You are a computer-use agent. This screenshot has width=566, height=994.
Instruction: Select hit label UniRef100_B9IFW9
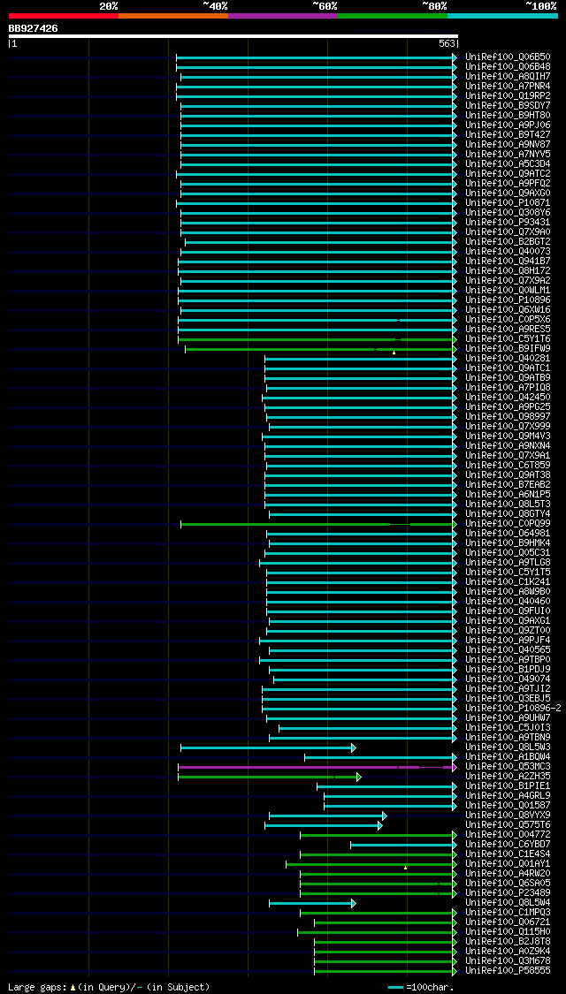click(x=508, y=349)
